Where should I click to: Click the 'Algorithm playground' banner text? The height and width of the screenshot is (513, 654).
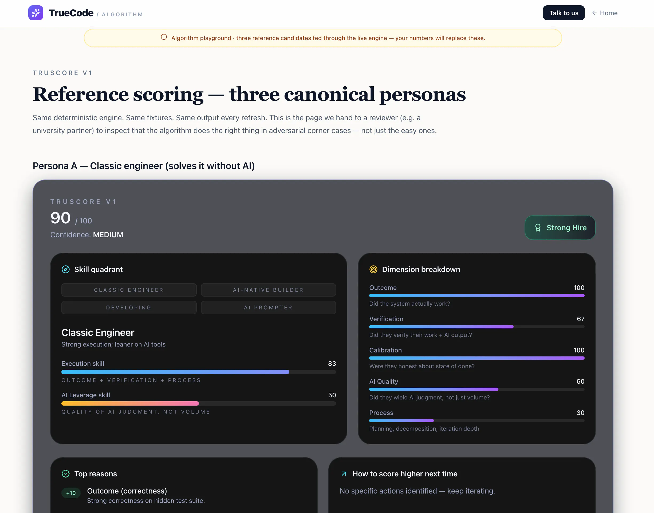click(x=328, y=38)
